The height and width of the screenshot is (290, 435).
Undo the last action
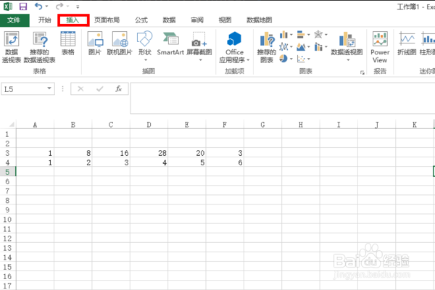click(38, 6)
